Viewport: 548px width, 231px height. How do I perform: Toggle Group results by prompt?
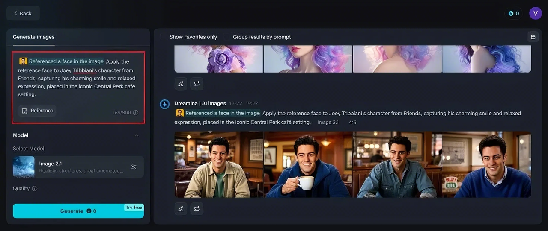262,37
